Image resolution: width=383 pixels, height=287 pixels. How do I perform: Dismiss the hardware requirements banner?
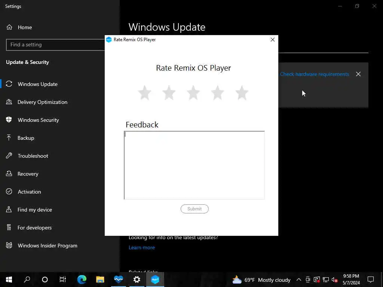tap(358, 74)
